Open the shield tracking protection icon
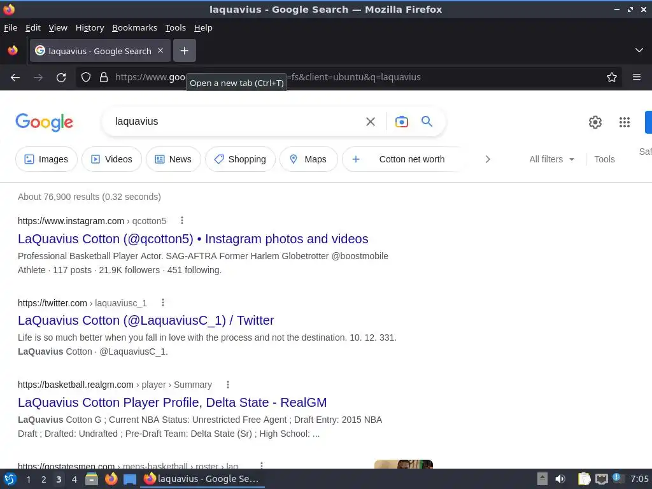 [86, 77]
